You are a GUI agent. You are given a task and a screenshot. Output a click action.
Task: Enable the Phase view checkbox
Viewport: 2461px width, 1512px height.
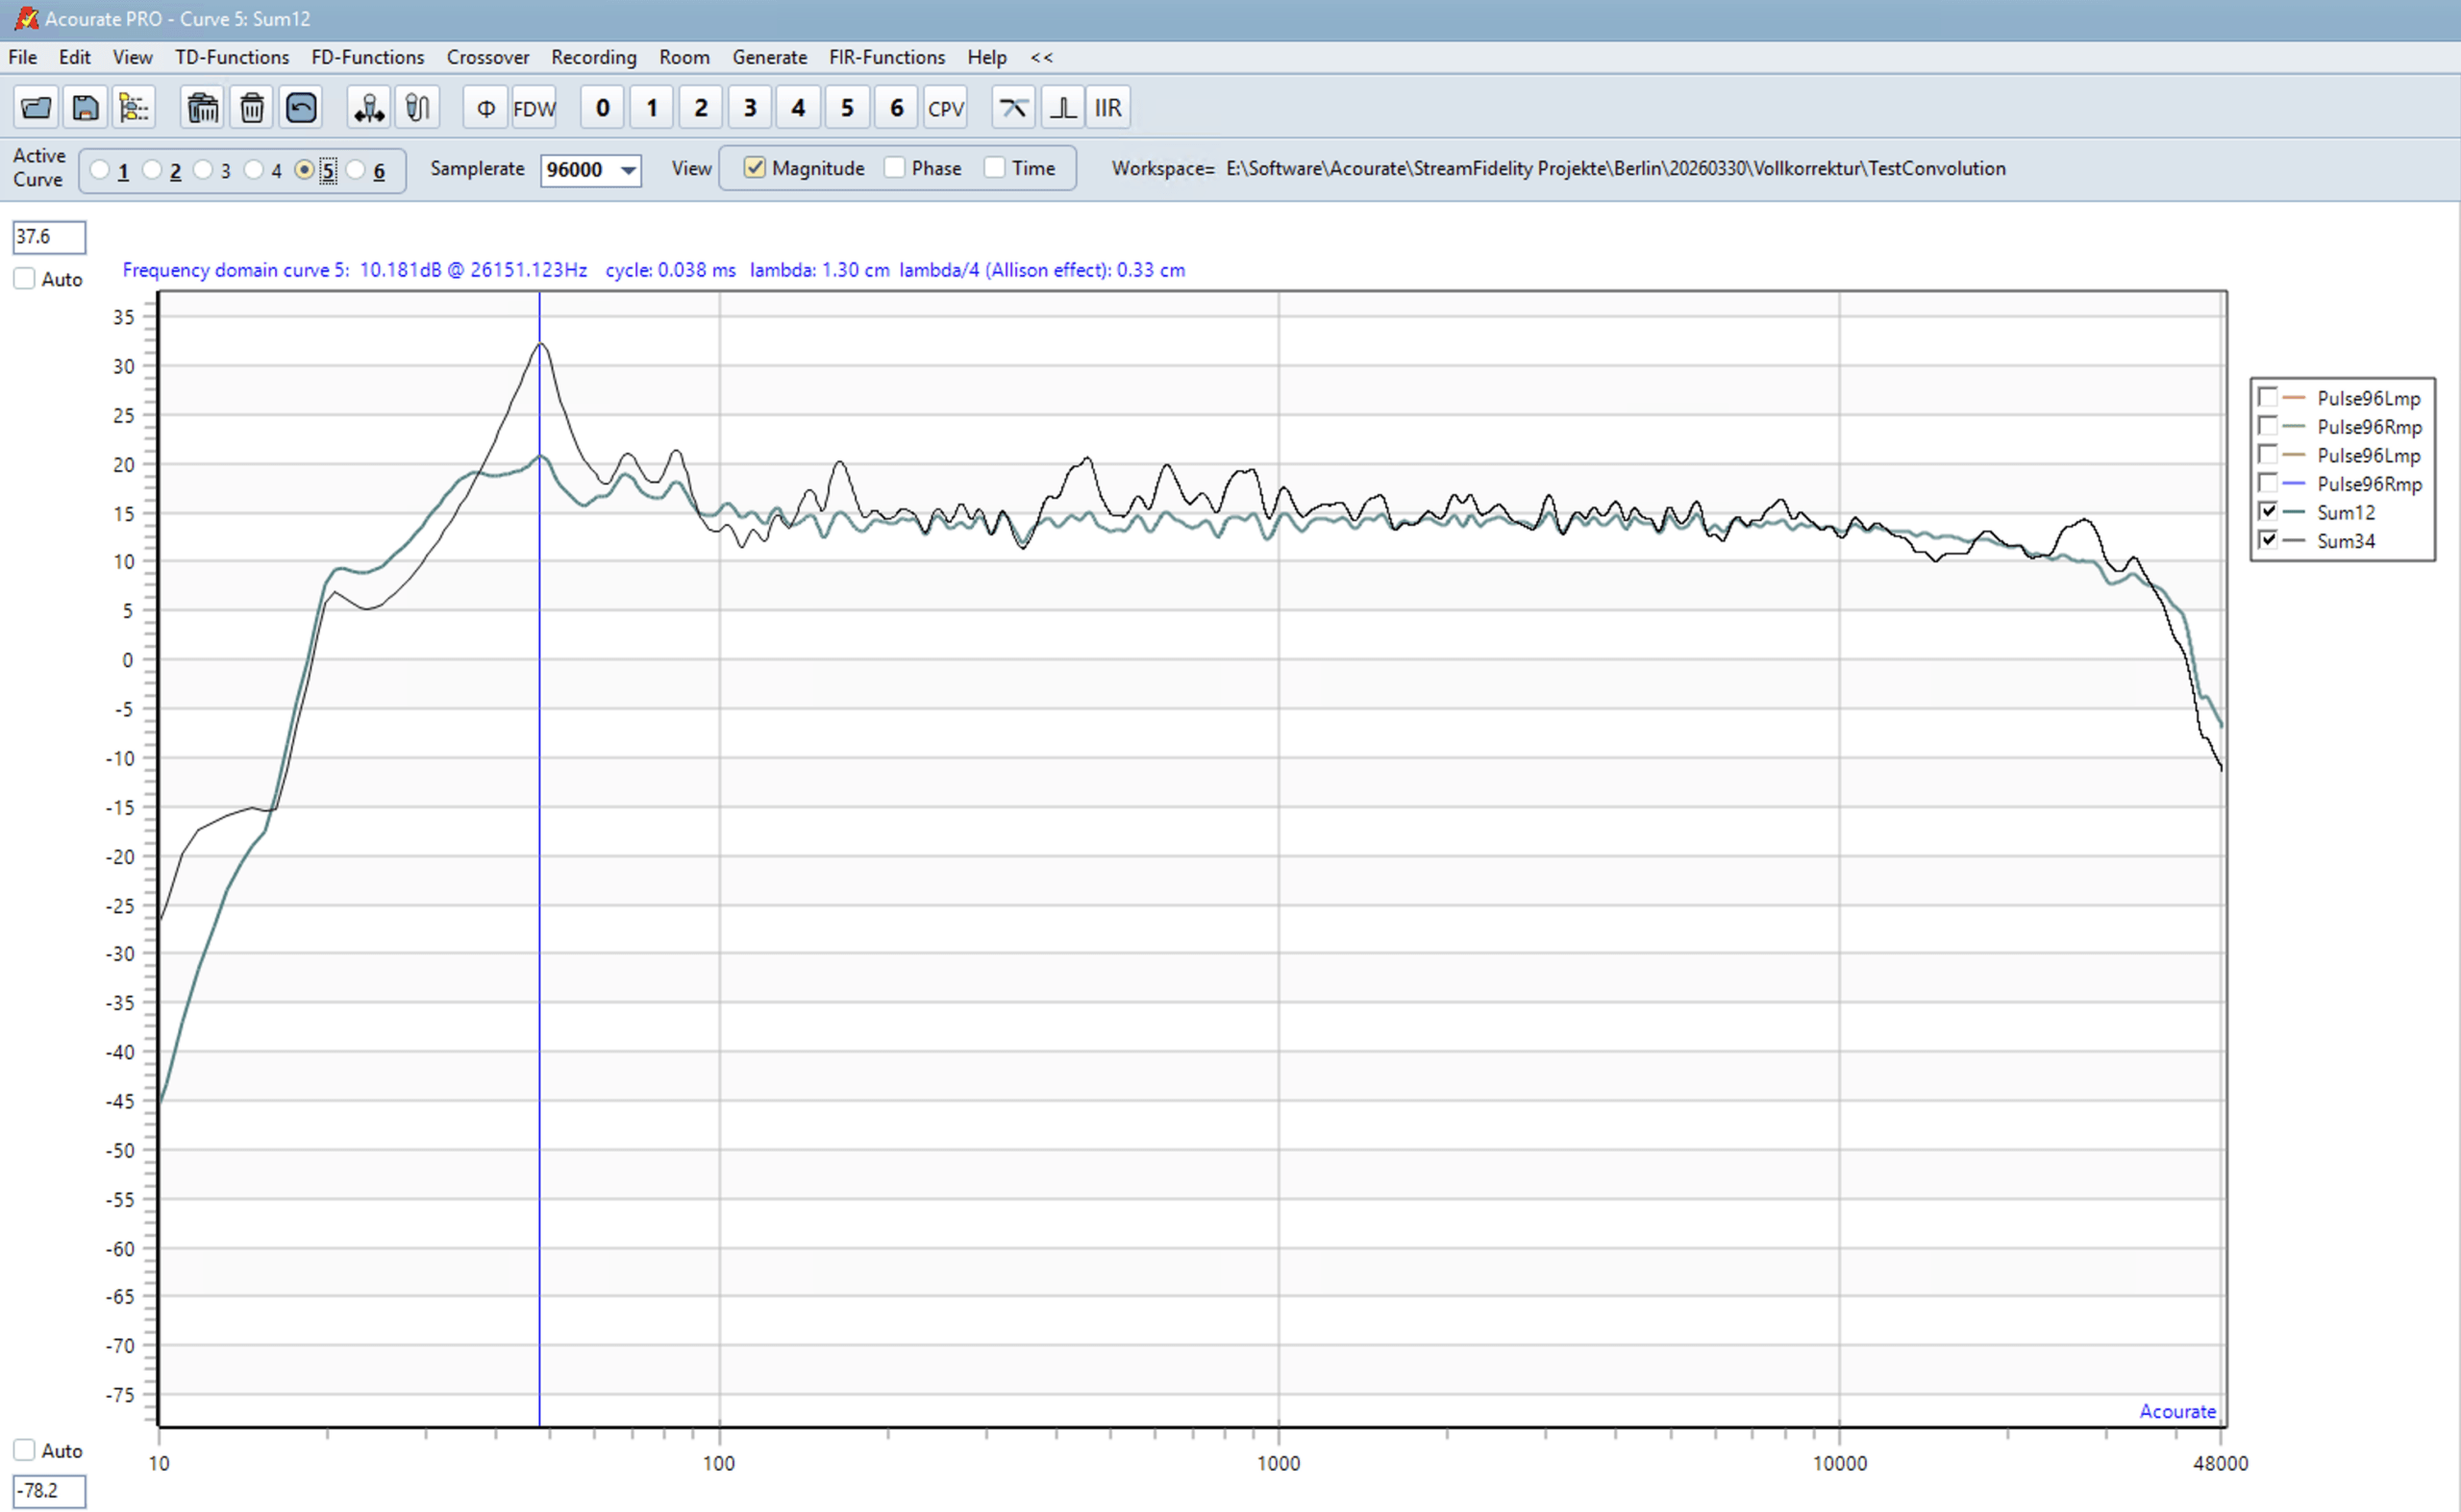pos(895,168)
